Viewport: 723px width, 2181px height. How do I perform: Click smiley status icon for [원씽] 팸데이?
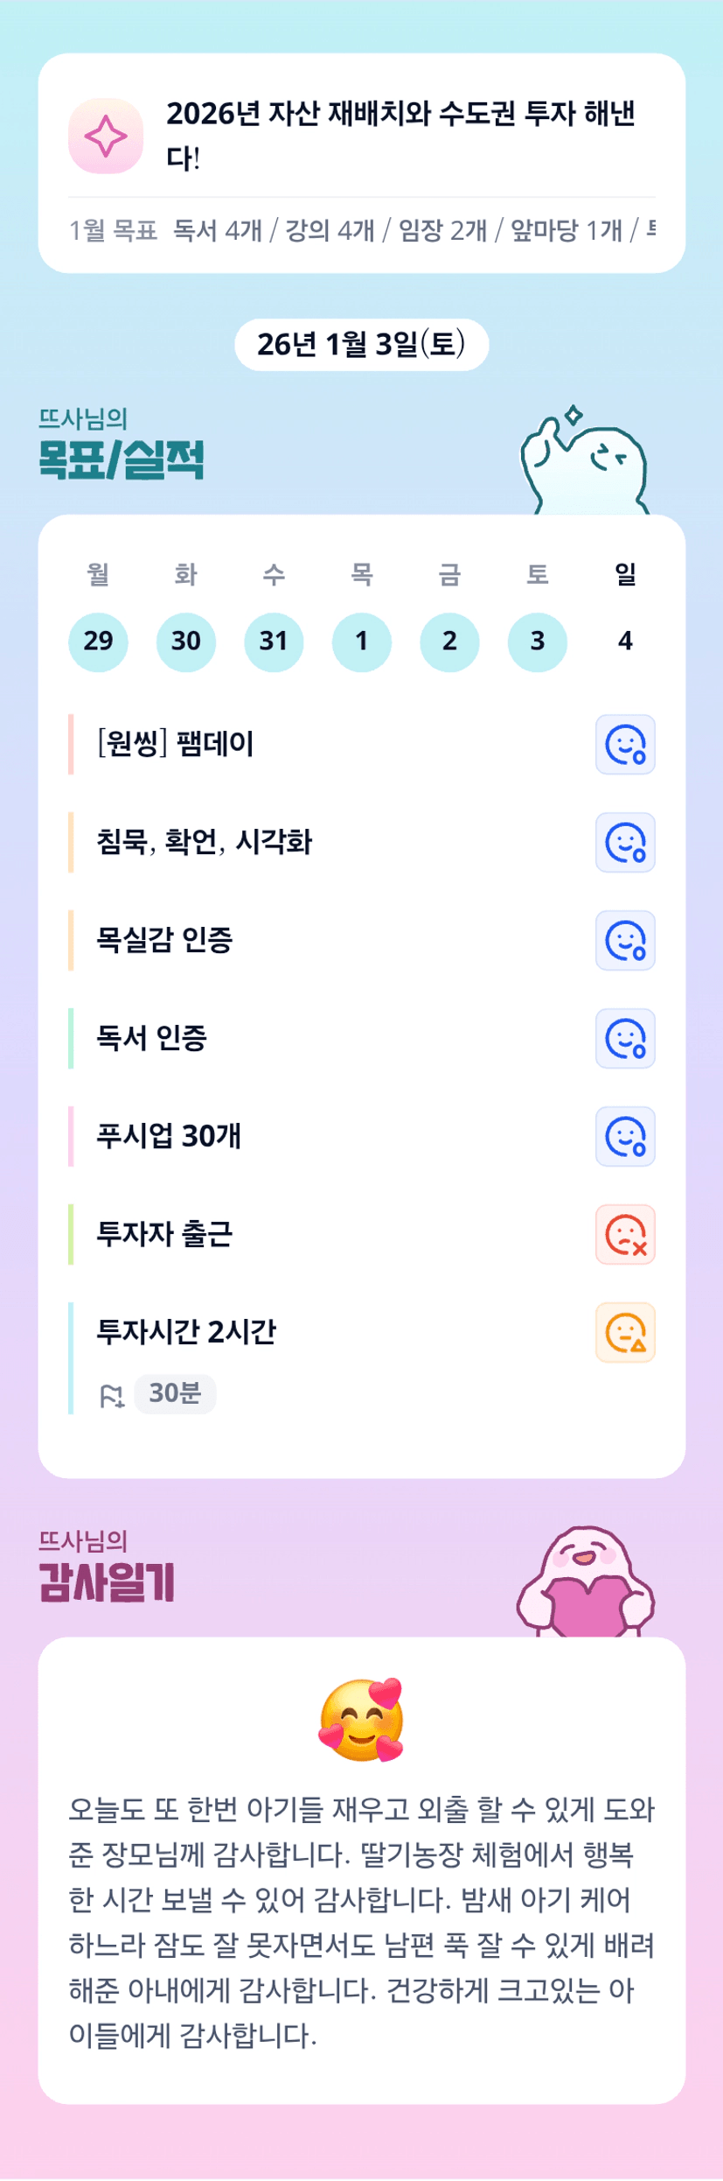pyautogui.click(x=625, y=745)
